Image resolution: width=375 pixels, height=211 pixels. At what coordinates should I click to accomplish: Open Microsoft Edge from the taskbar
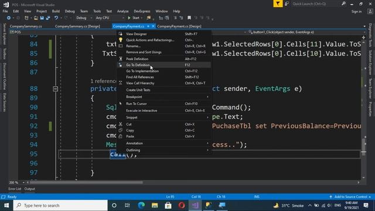[141, 205]
